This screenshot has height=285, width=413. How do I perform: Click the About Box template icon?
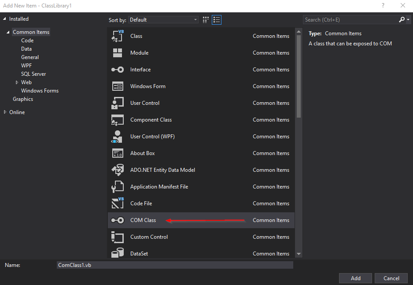118,153
